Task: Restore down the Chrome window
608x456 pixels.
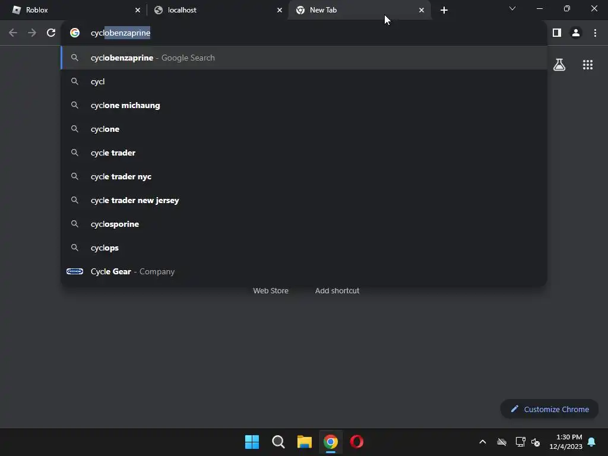Action: click(x=567, y=8)
